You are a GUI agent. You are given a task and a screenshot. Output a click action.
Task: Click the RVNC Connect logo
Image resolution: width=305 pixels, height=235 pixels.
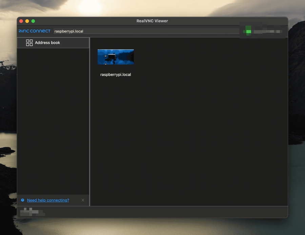[x=34, y=31]
